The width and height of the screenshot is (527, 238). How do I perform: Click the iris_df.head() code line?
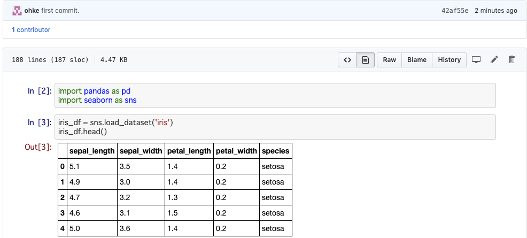(x=84, y=132)
